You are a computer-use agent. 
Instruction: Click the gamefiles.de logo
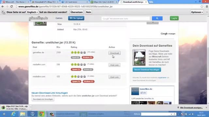coord(39,18)
